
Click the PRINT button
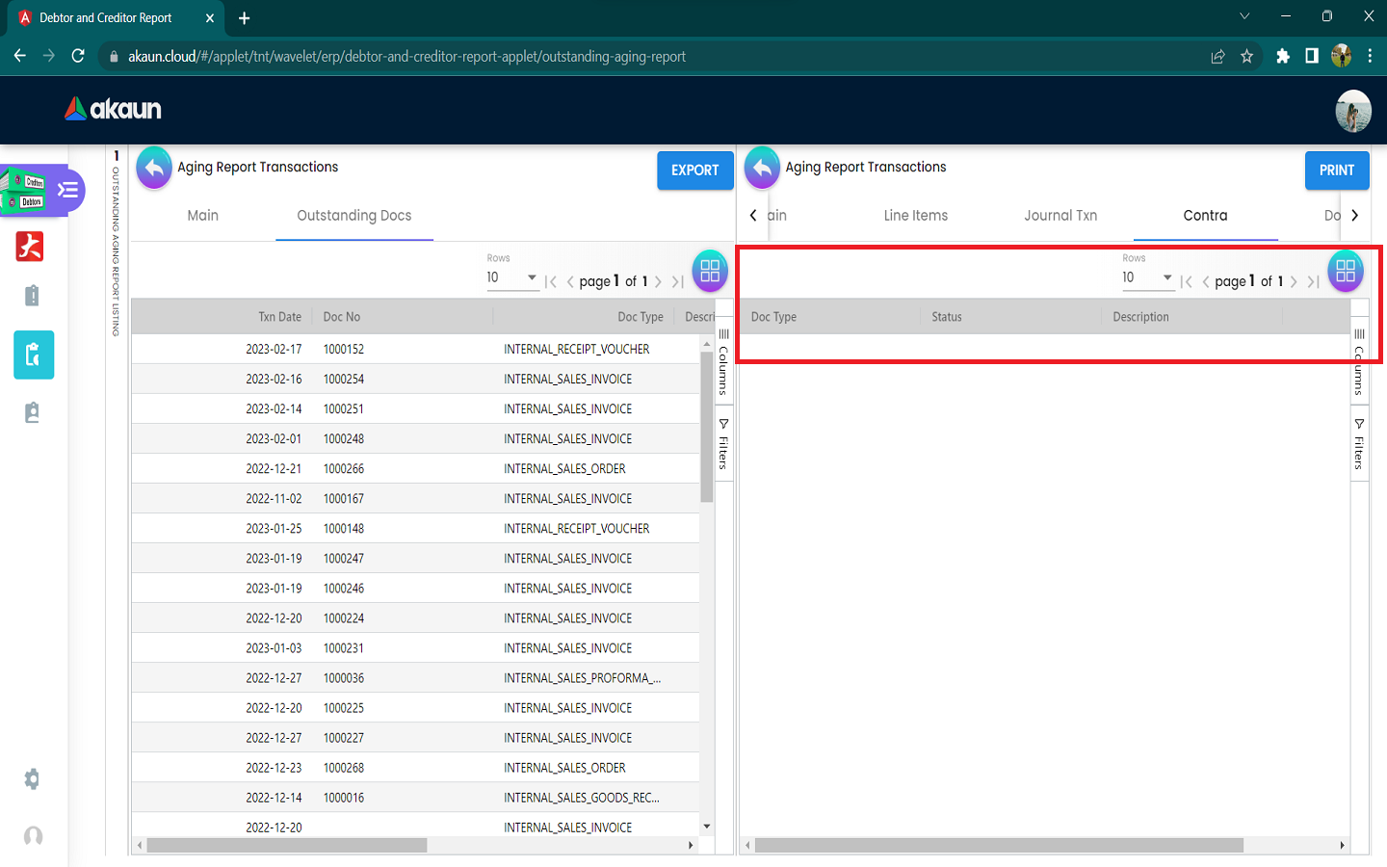coord(1336,171)
